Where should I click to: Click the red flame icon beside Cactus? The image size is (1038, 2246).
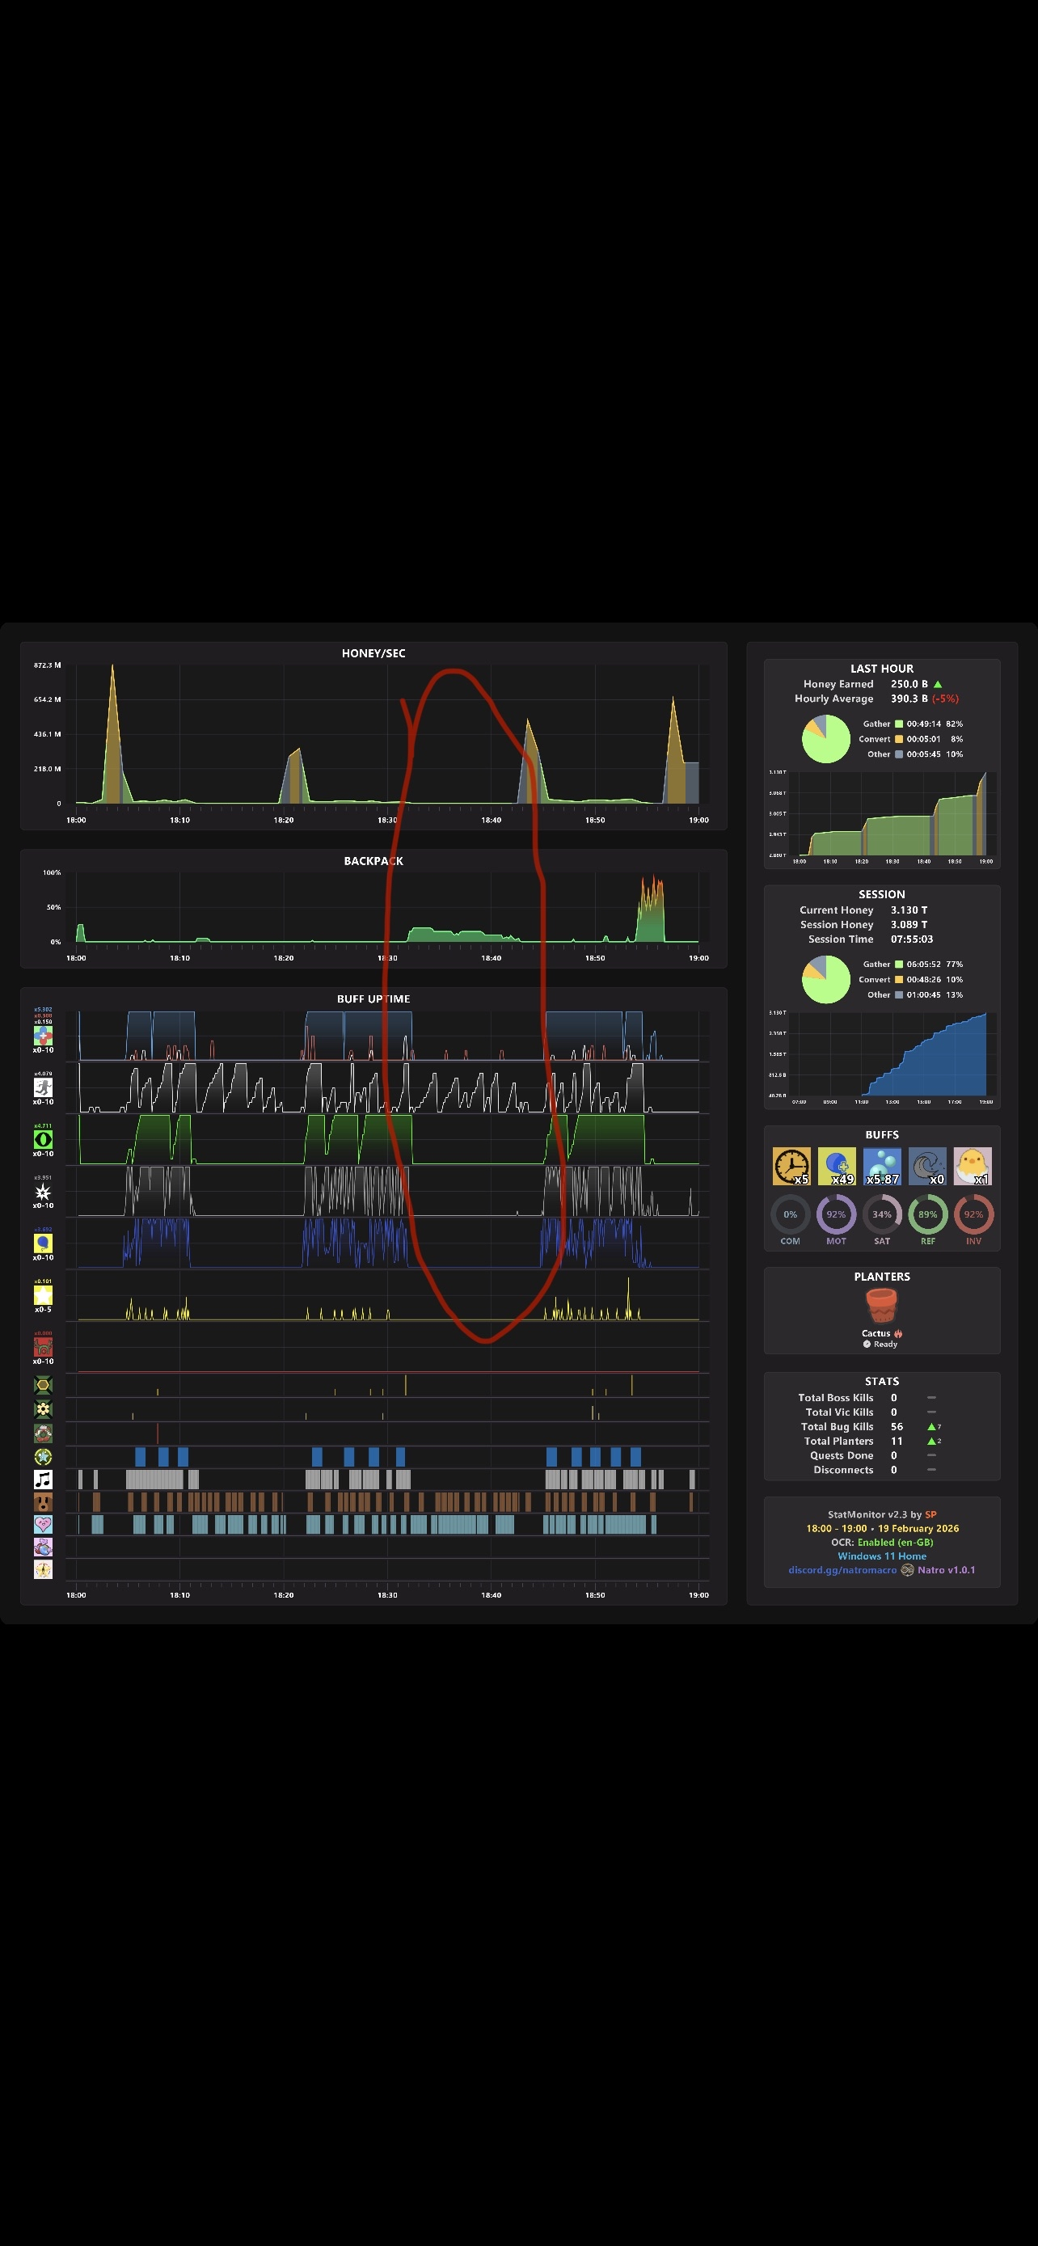[899, 1333]
